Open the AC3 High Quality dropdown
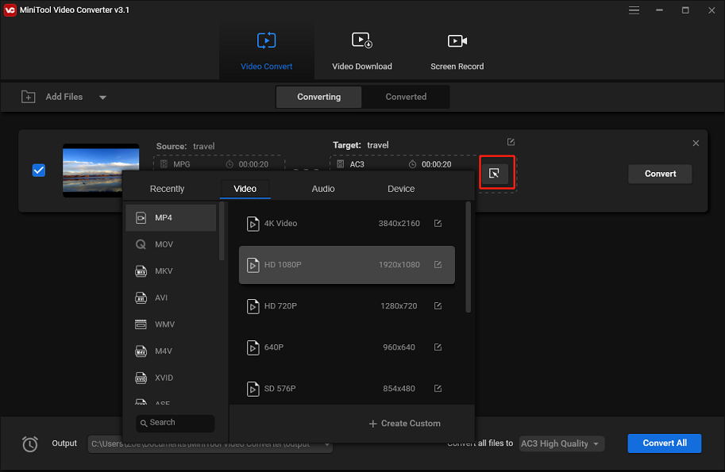This screenshot has height=472, width=725. point(561,443)
